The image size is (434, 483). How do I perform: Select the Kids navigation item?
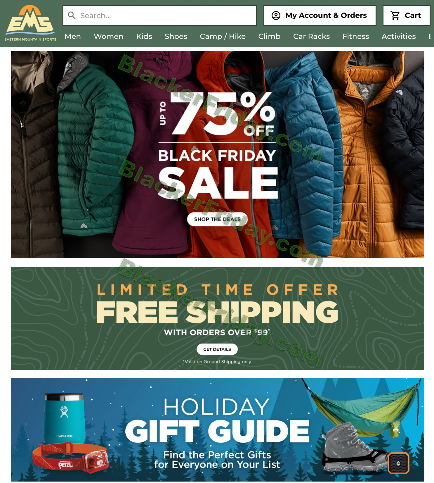[x=144, y=36]
